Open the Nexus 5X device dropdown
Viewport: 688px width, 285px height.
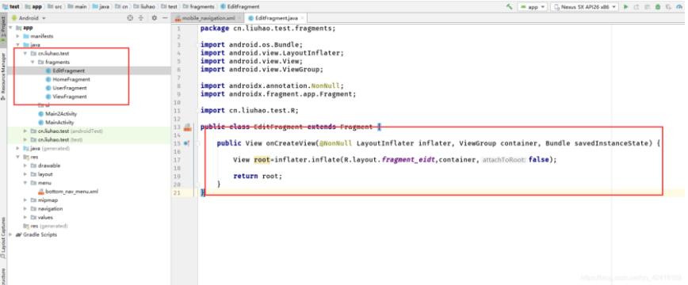[x=584, y=6]
